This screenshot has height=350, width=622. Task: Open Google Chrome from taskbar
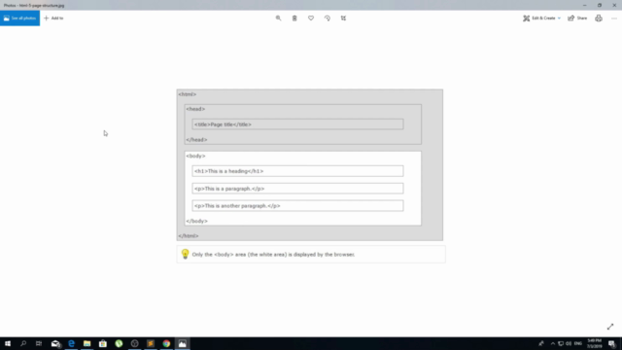tap(166, 343)
